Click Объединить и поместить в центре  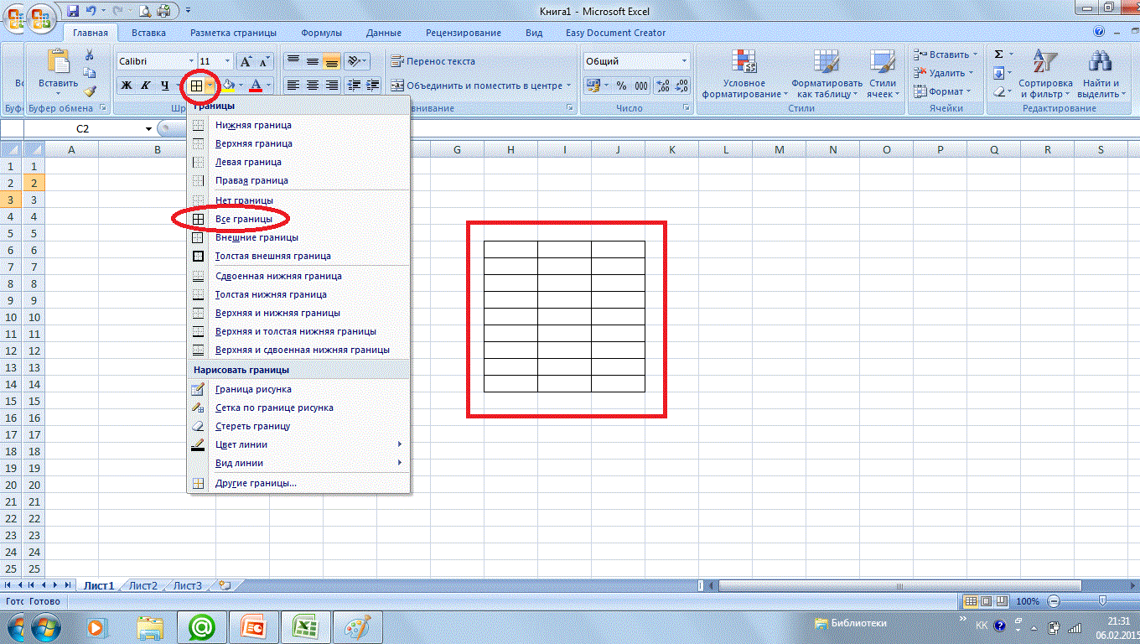[x=479, y=85]
